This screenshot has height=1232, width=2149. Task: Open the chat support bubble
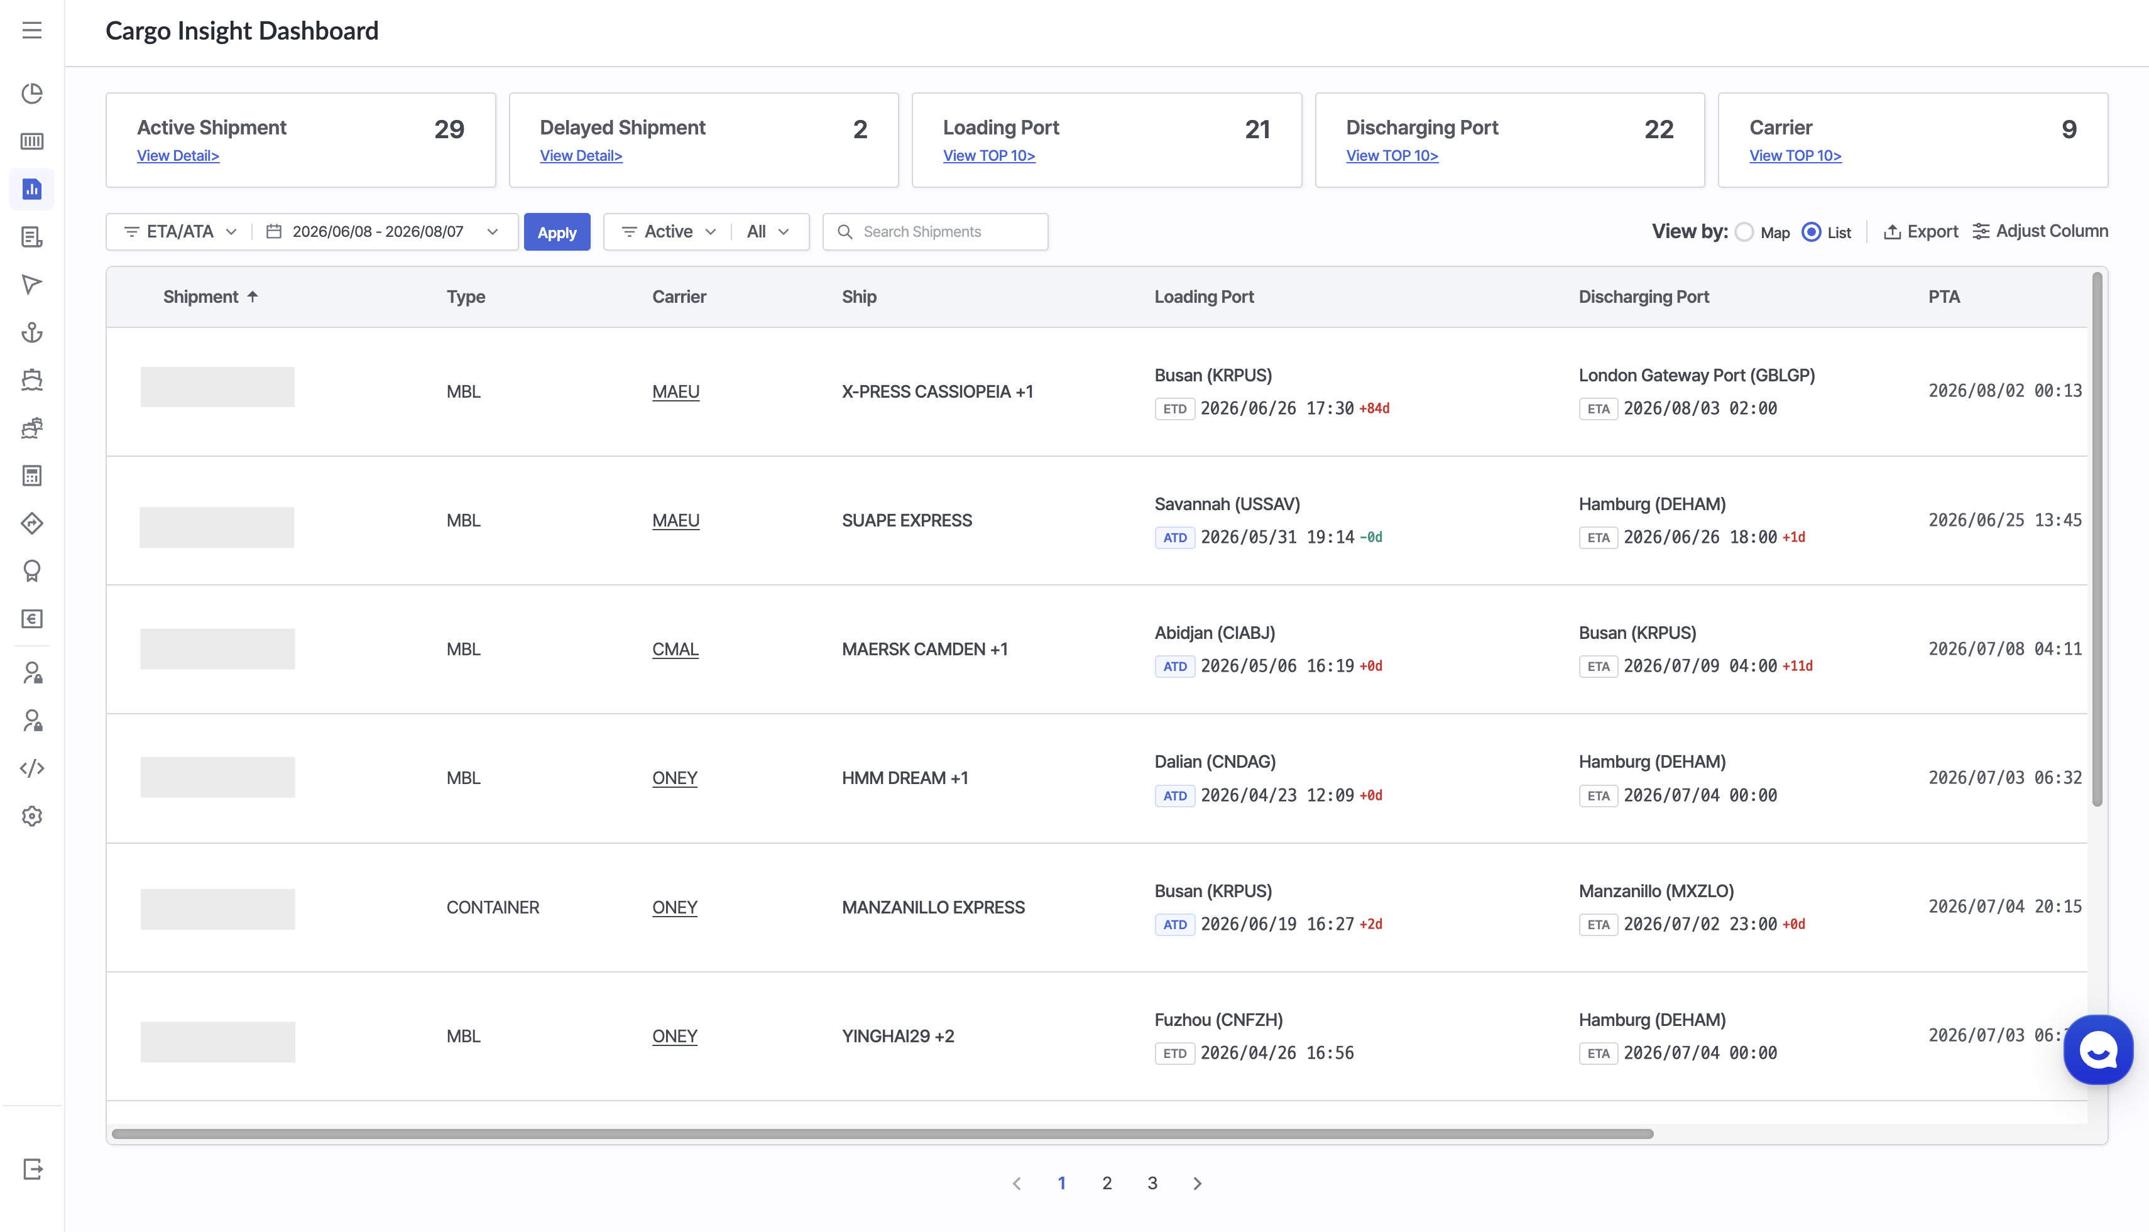click(2098, 1050)
